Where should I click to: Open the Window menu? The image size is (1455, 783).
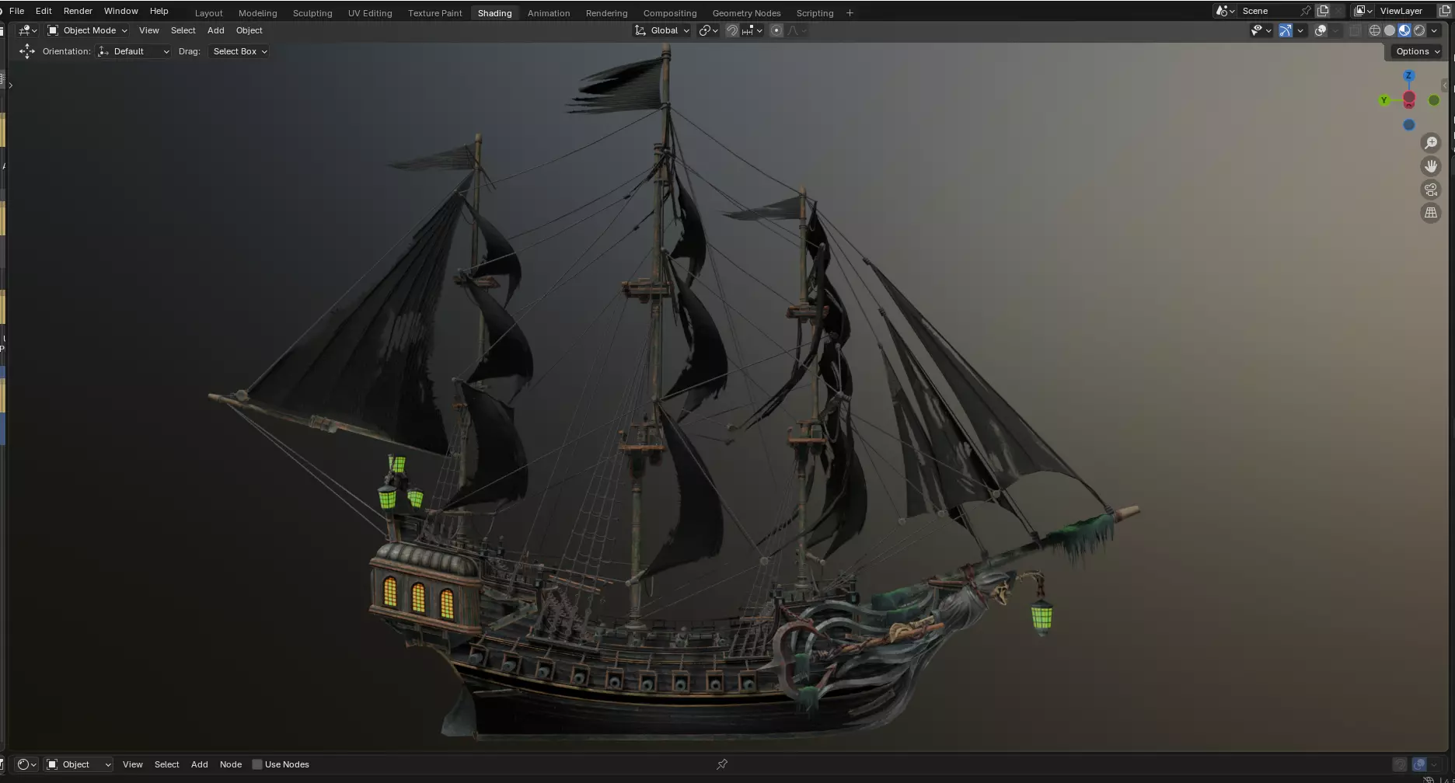click(121, 11)
